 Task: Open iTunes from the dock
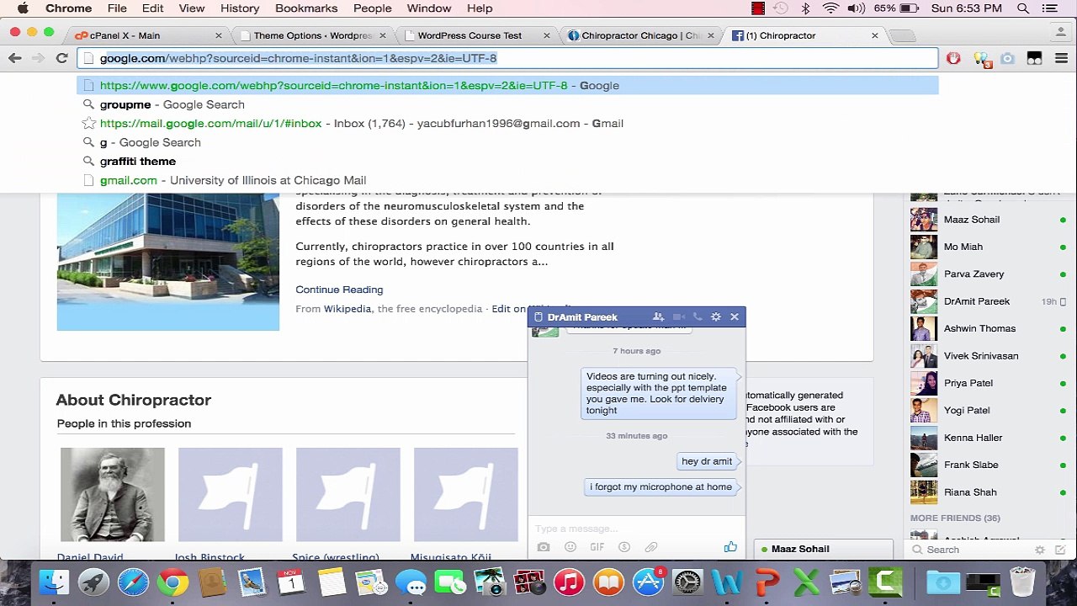tap(569, 582)
